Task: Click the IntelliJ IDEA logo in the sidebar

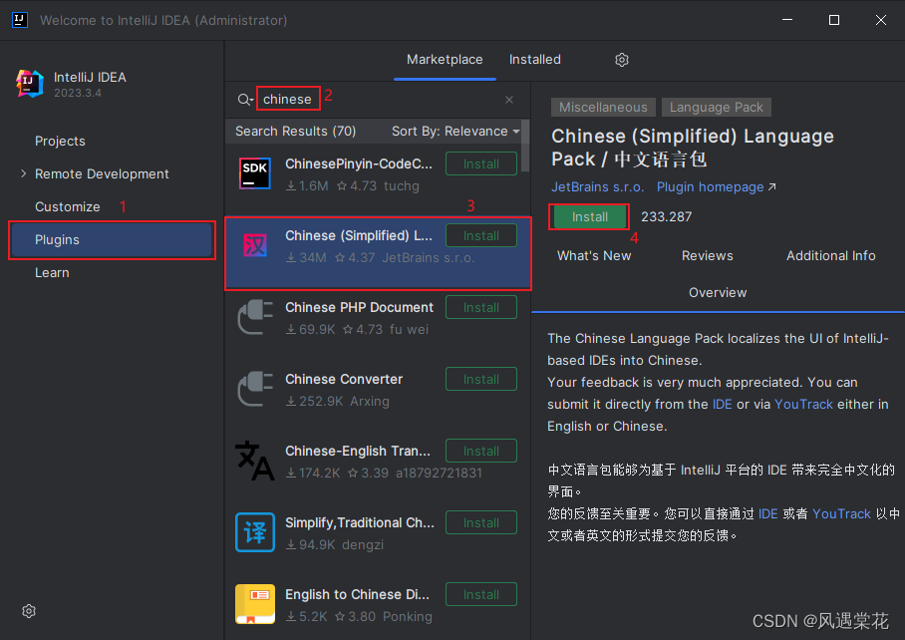Action: 30,84
